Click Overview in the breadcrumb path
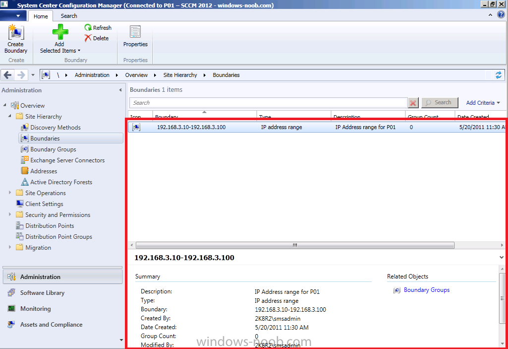This screenshot has width=508, height=349. pyautogui.click(x=136, y=75)
